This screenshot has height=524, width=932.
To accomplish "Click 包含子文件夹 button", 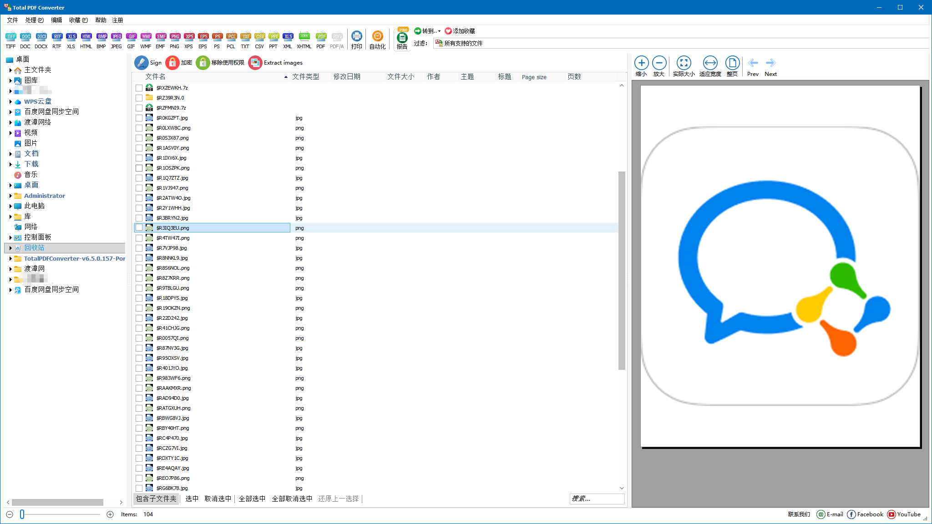I will 156,499.
